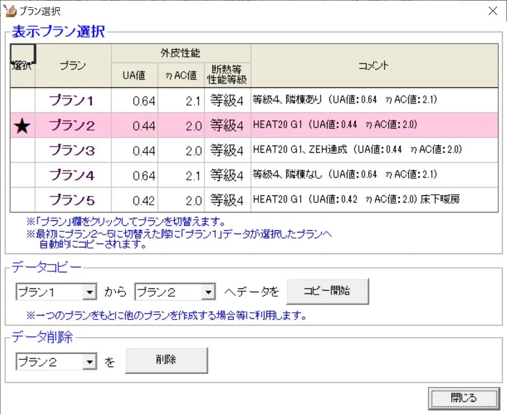Click the ηAC値 column header
This screenshot has height=414, width=507.
click(x=181, y=75)
